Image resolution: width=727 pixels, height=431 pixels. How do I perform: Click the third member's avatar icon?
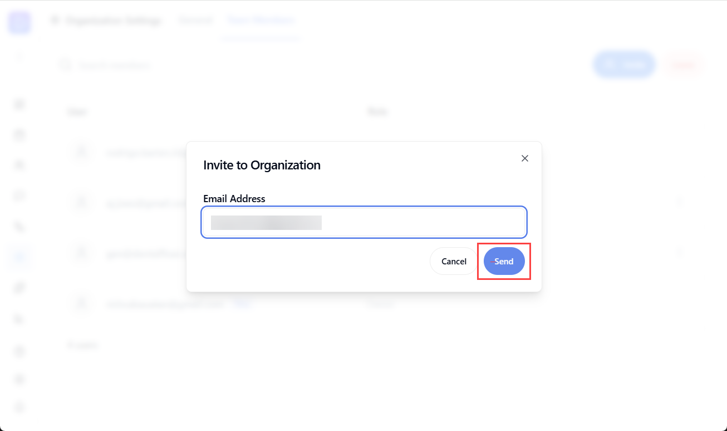pyautogui.click(x=81, y=253)
